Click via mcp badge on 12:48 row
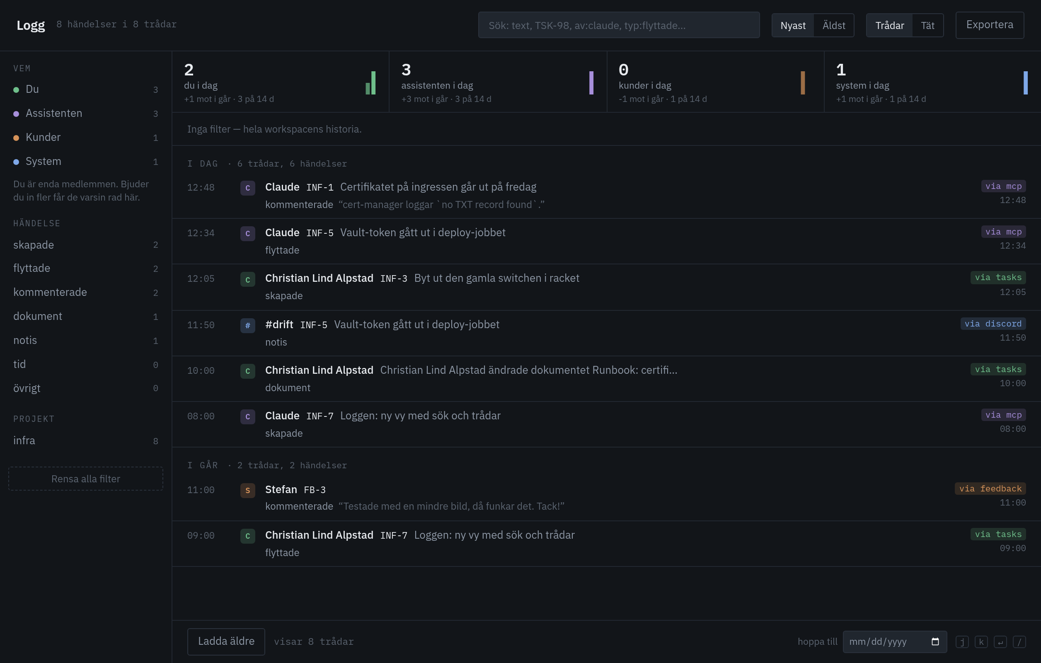 [1003, 186]
